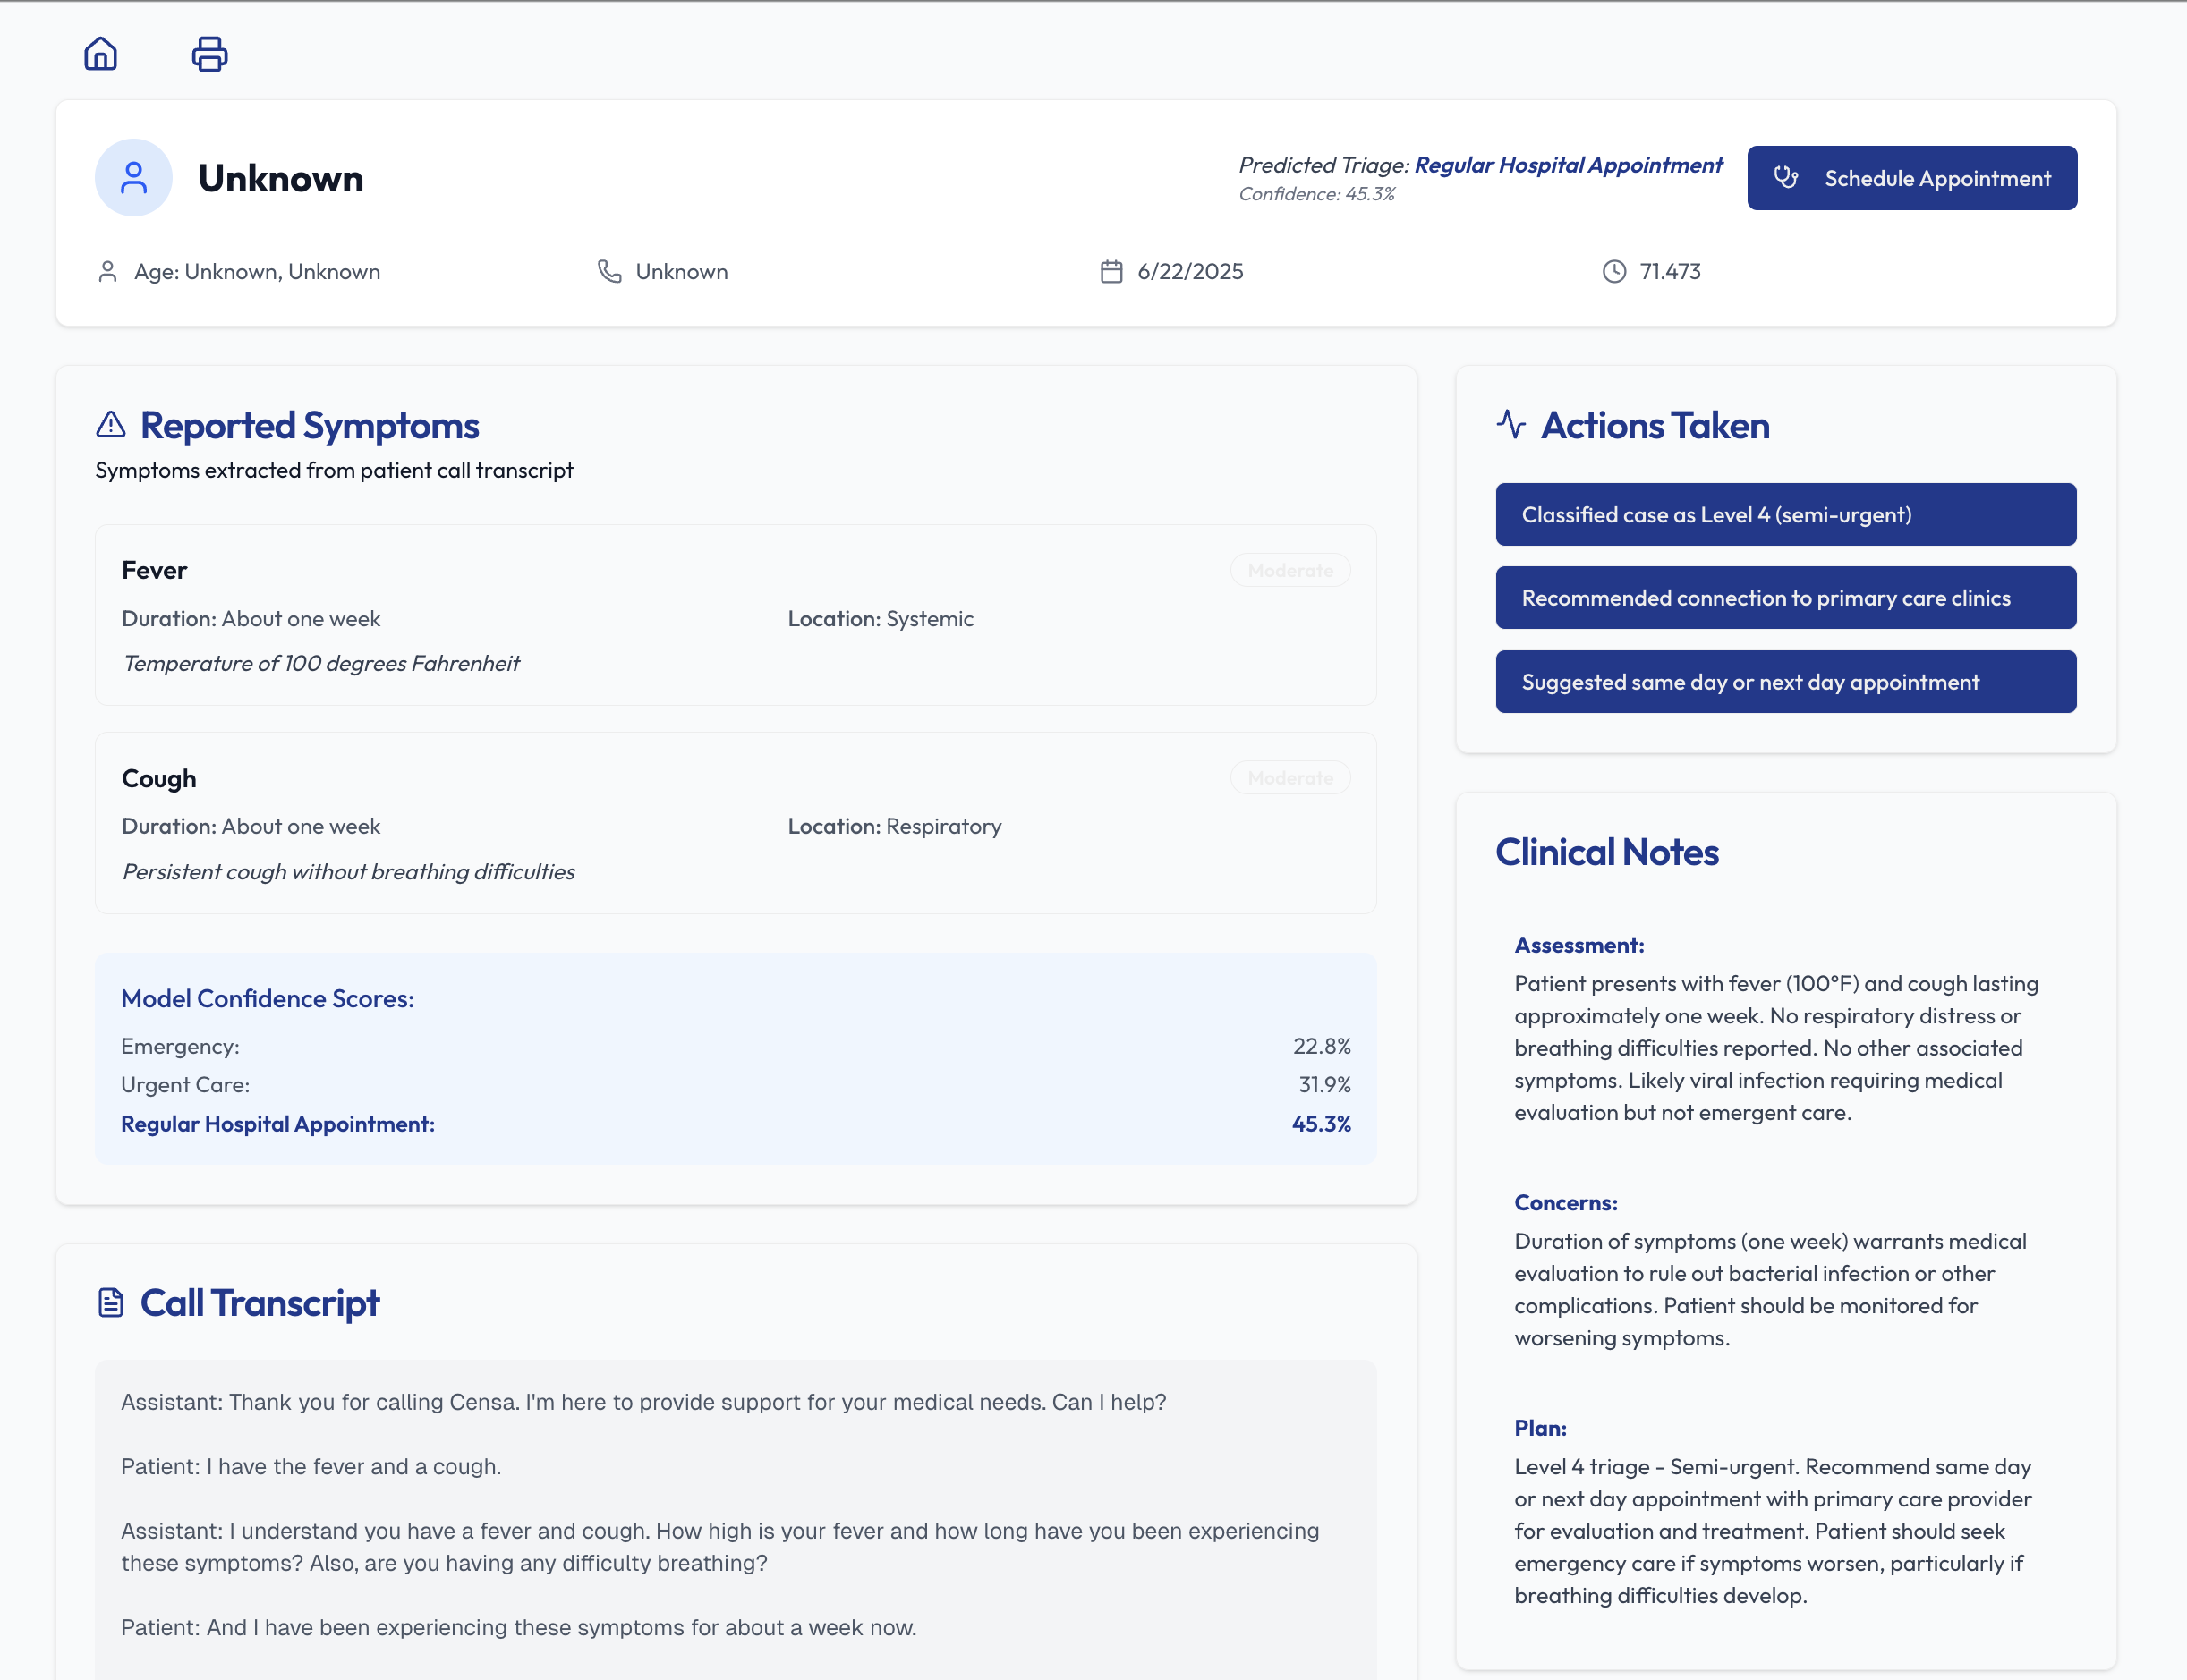This screenshot has height=1680, width=2187.
Task: Click the Regular Hospital Appointment confidence row
Action: (736, 1124)
